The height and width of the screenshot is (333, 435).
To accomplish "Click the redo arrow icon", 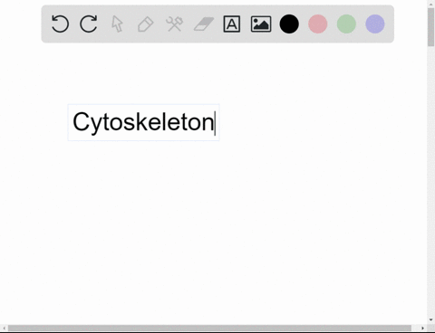I will point(89,24).
